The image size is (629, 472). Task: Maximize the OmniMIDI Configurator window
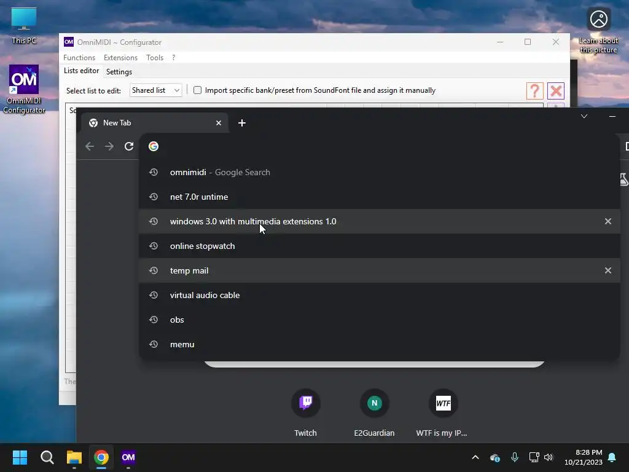pos(528,42)
